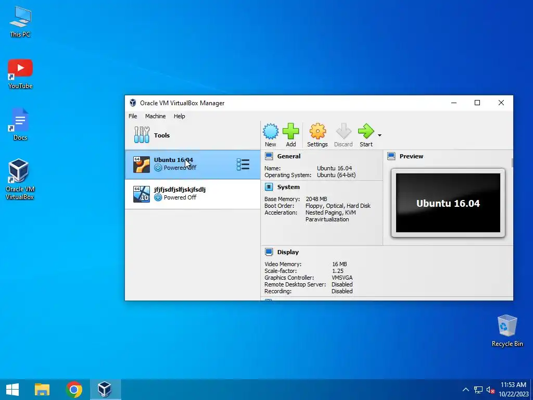Open the File menu

click(x=133, y=116)
